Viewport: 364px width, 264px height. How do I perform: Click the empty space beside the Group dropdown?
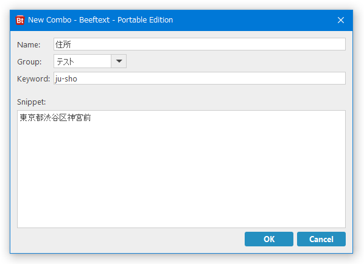click(236, 61)
